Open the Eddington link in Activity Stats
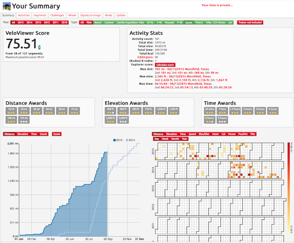Screen dimensions: 294x243 [145, 57]
